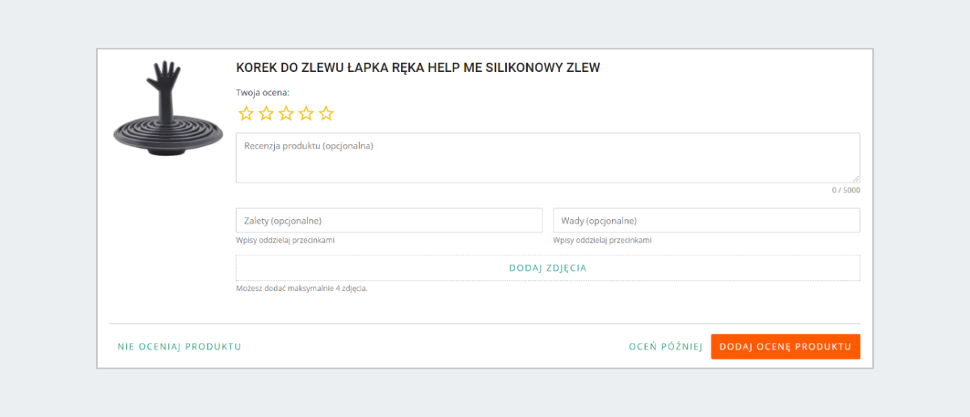This screenshot has width=970, height=417.
Task: Click into the Wady field
Action: coord(706,221)
